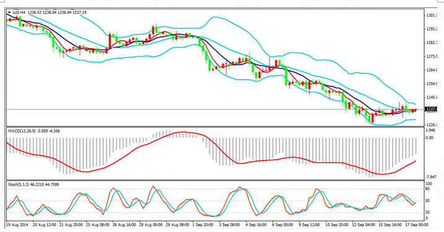Click the 10 Sep 20:00 time label
Viewport: 444px width, 232px height.
click(x=337, y=225)
